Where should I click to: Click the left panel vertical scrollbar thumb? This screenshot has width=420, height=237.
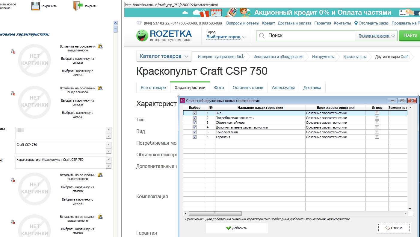point(115,29)
